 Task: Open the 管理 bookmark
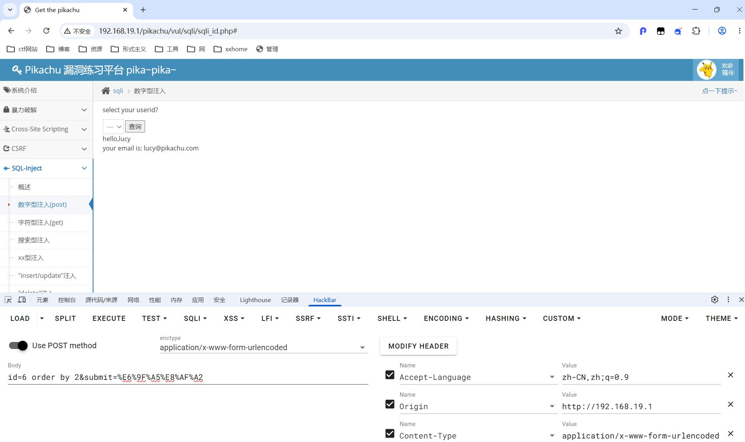pos(267,49)
